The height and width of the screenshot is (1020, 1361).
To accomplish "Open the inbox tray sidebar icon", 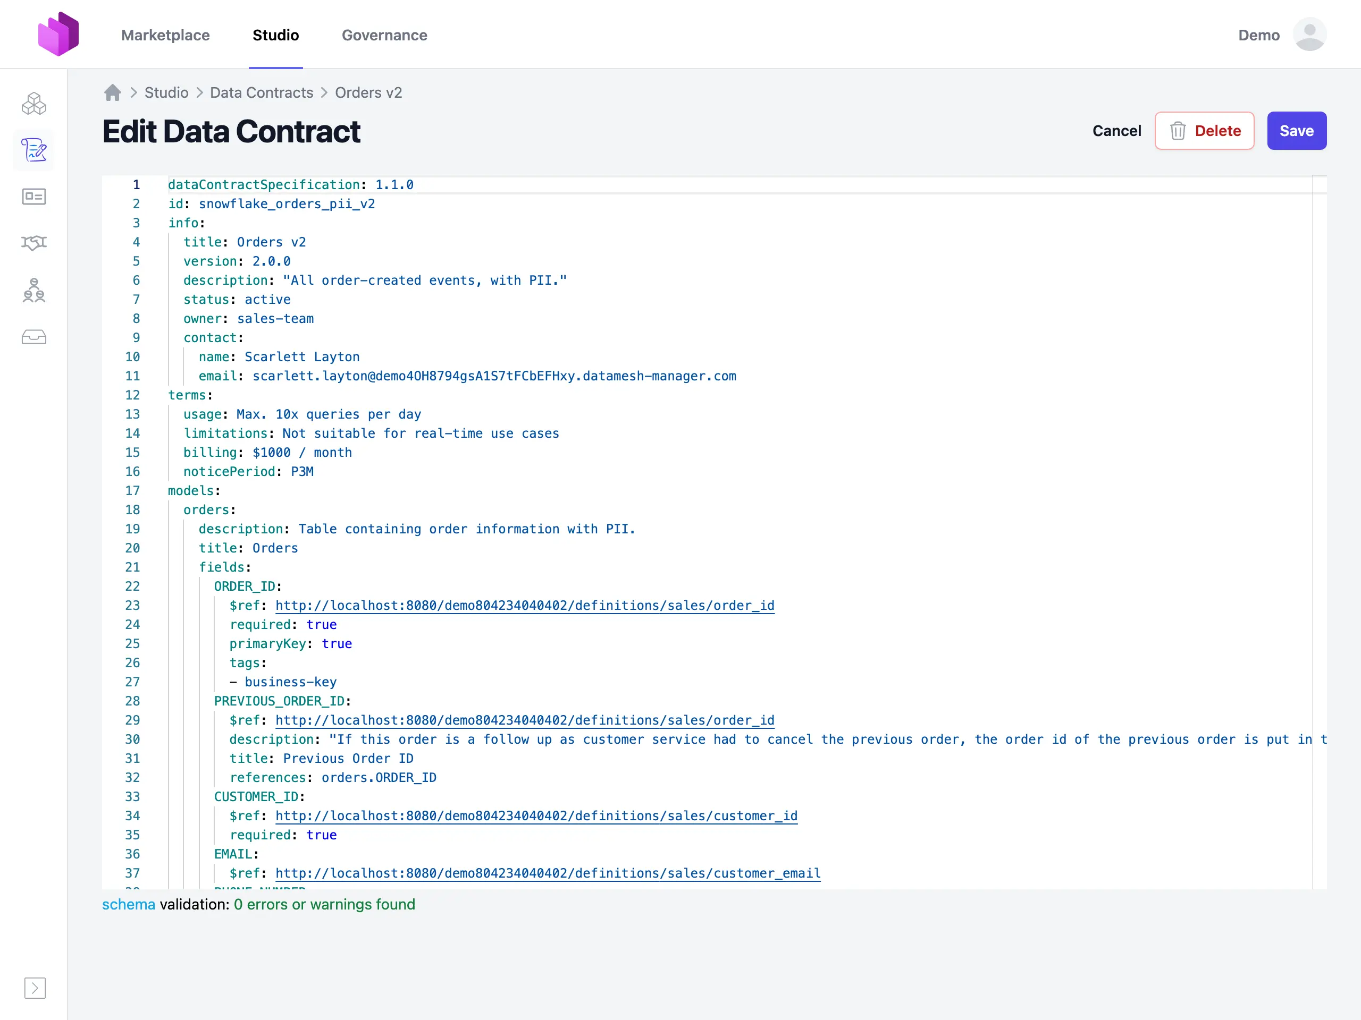I will pos(34,337).
